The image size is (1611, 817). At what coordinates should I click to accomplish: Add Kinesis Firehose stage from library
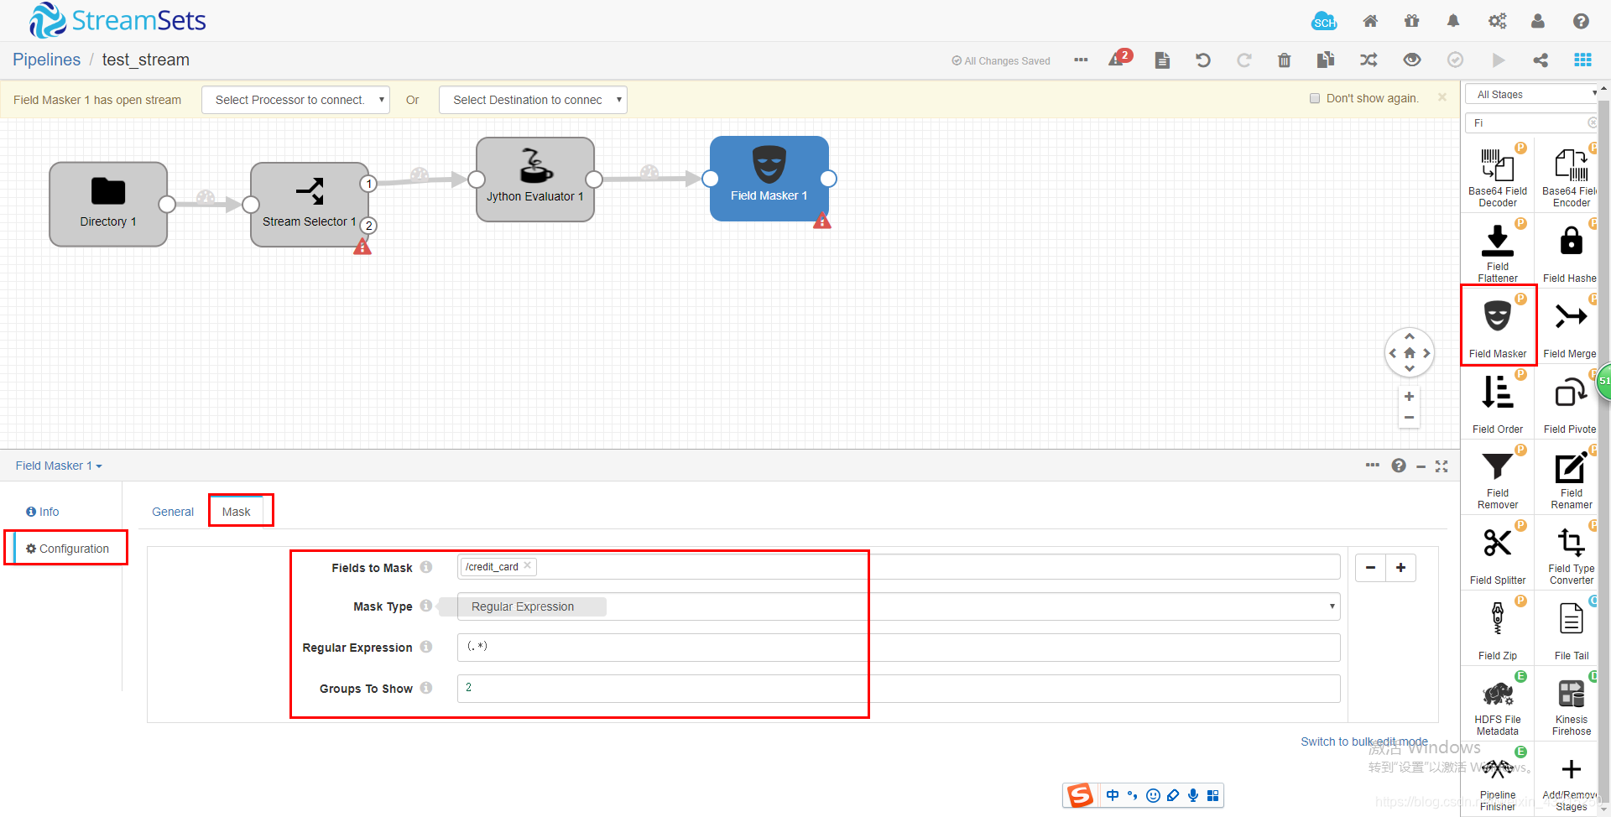(x=1571, y=705)
